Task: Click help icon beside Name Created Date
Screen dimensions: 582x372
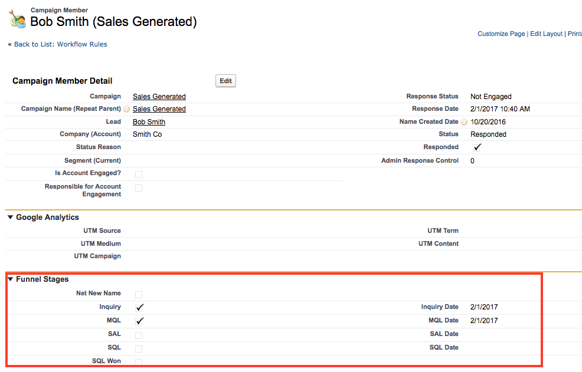Action: [x=464, y=122]
